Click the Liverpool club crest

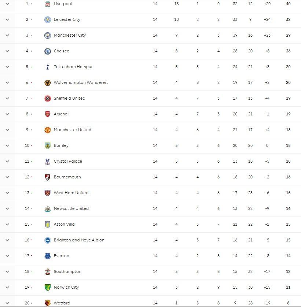[x=47, y=4]
